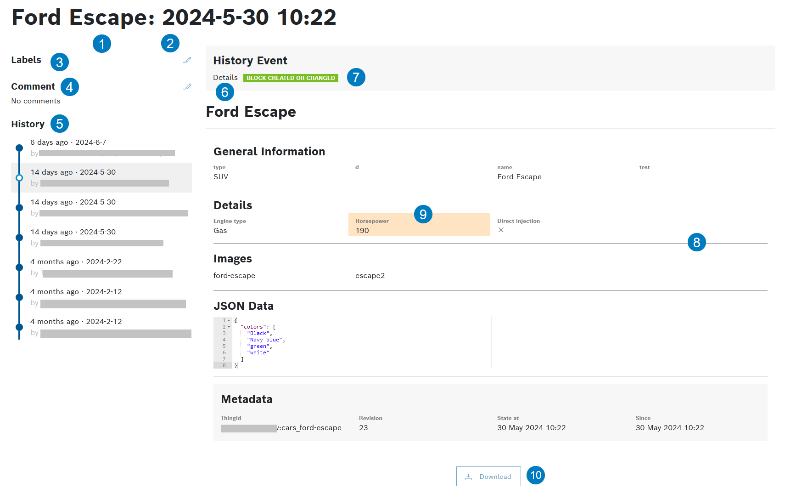Click the timeline dot for the 2024-6-7 entry
Image resolution: width=785 pixels, height=500 pixels.
19,148
